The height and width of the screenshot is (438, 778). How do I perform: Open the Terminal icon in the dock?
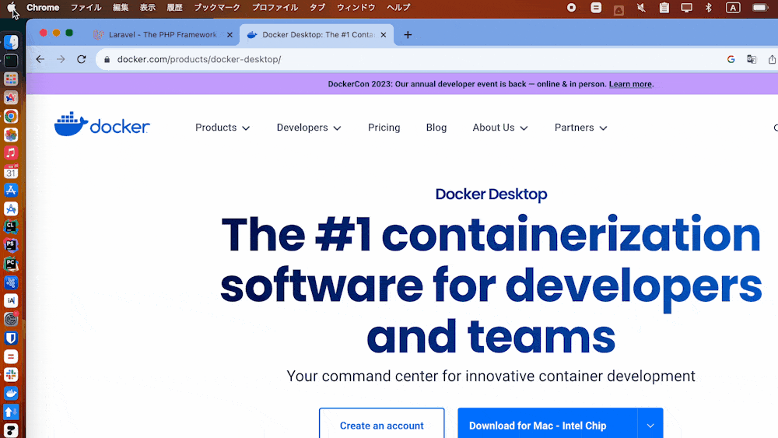(11, 61)
